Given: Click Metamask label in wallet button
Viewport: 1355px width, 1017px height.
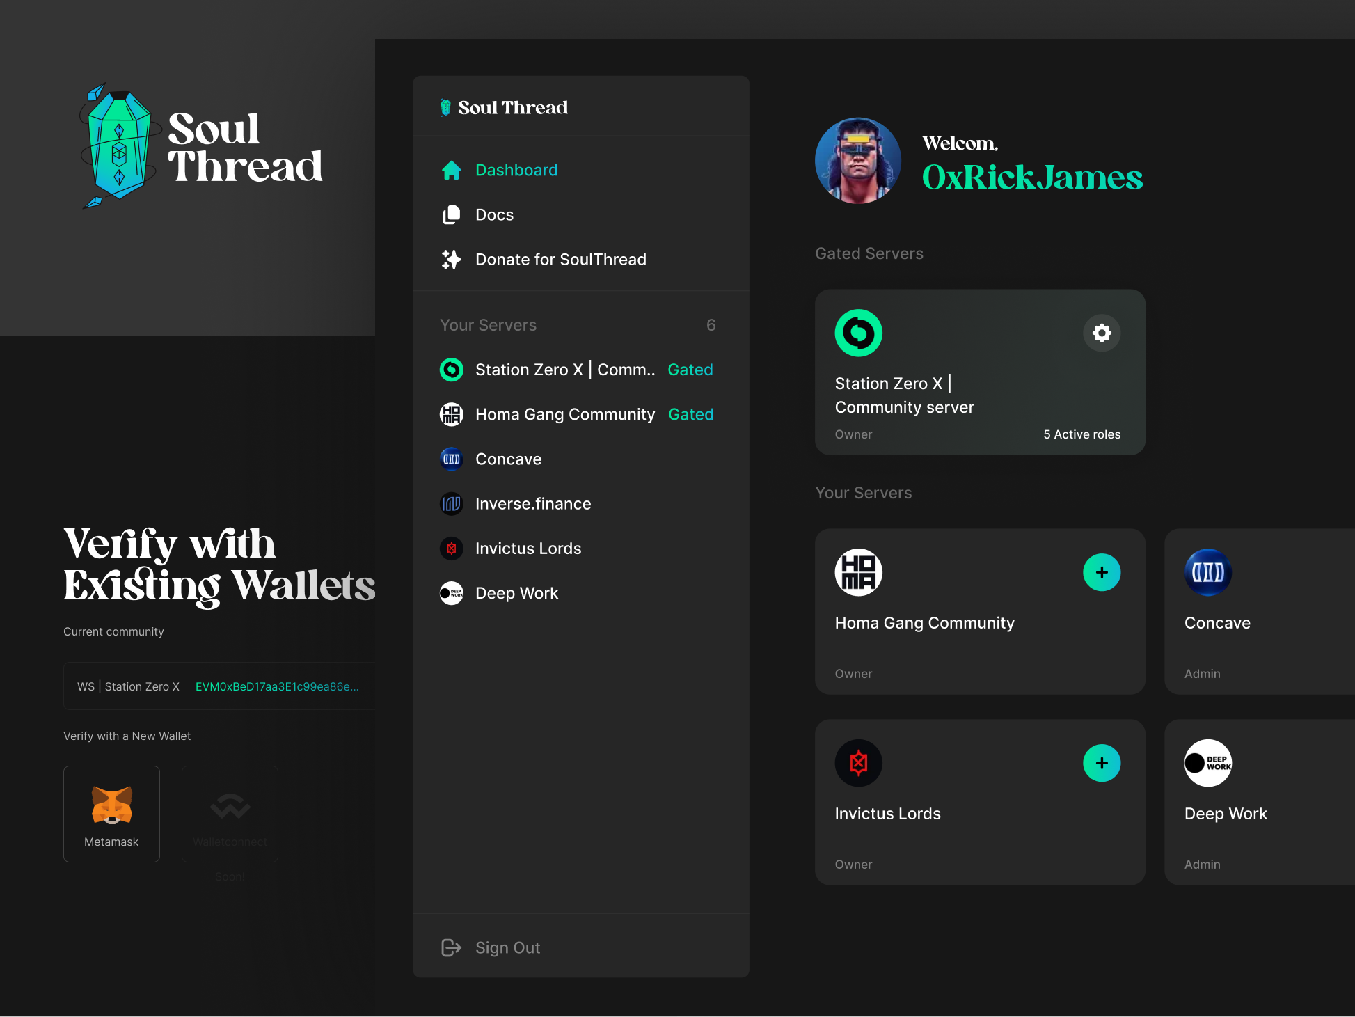Looking at the screenshot, I should click(x=111, y=842).
